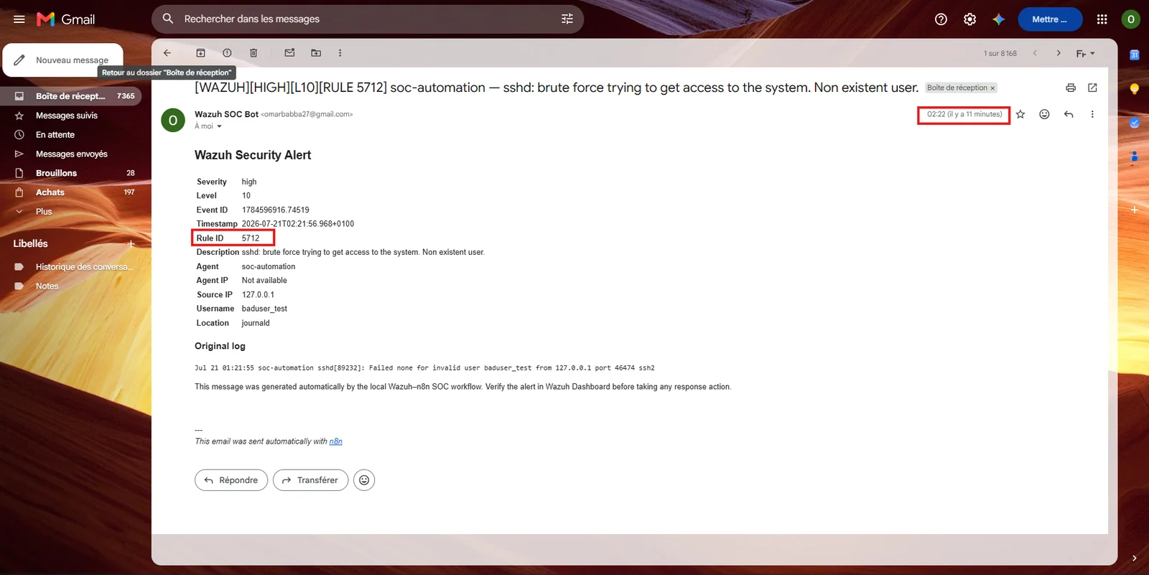
Task: Click the Gemini sparkle icon
Action: (x=998, y=19)
